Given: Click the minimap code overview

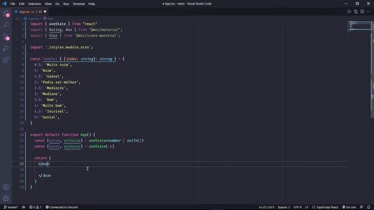Looking at the screenshot, I should pyautogui.click(x=359, y=26).
